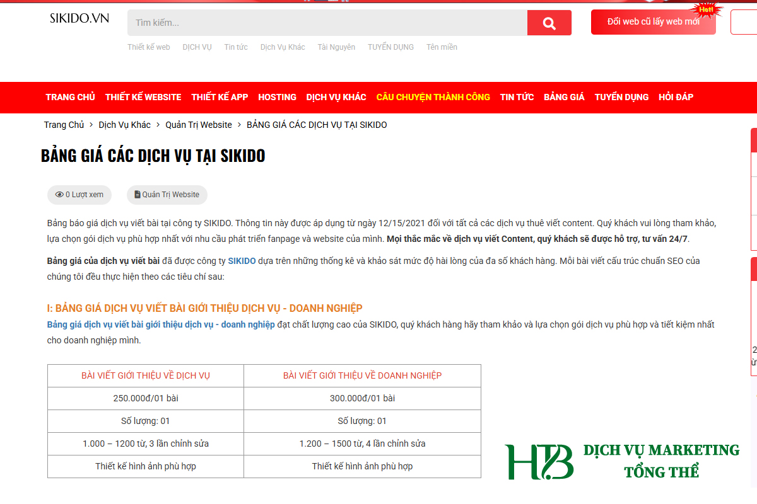
Task: Open the Tài Nguyên link under search bar
Action: [x=336, y=47]
